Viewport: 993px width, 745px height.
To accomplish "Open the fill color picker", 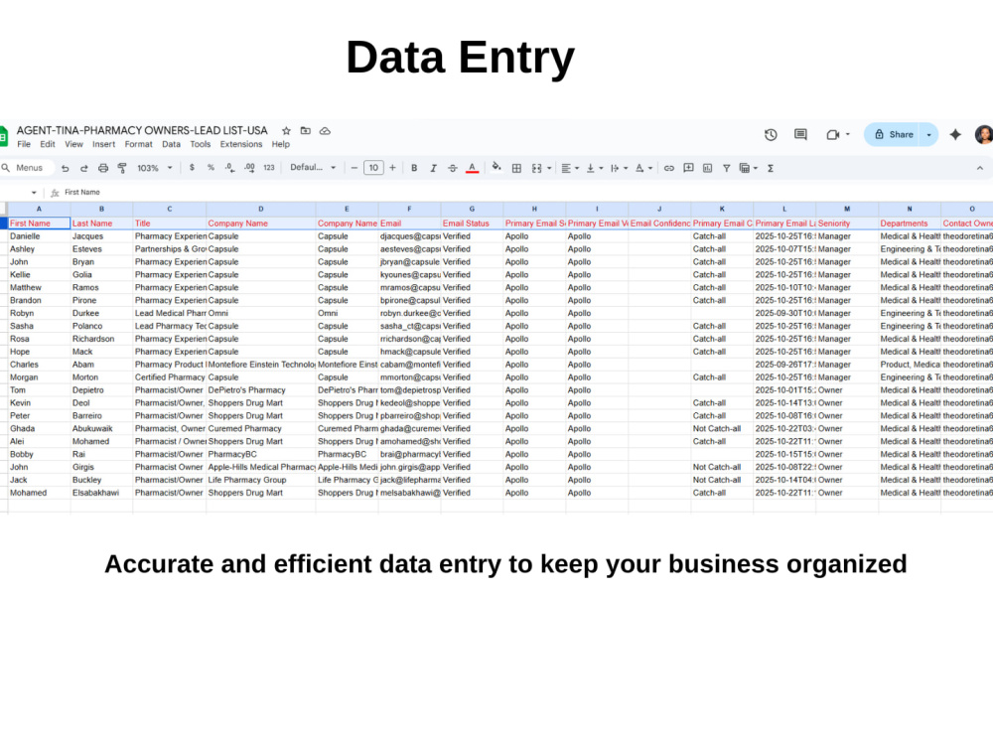I will (496, 167).
